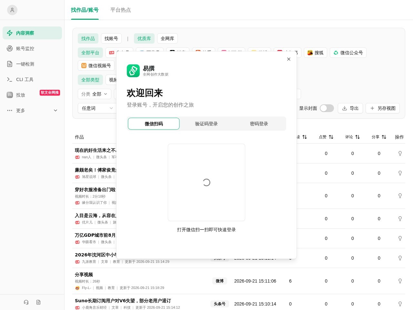The height and width of the screenshot is (310, 413).
Task: Open 一键检测 sidebar item
Action: click(32, 64)
